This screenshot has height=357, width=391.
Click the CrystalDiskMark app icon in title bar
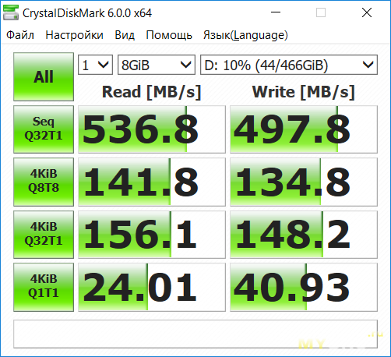[x=11, y=12]
